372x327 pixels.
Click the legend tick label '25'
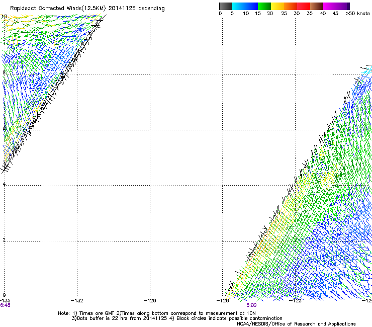point(284,14)
